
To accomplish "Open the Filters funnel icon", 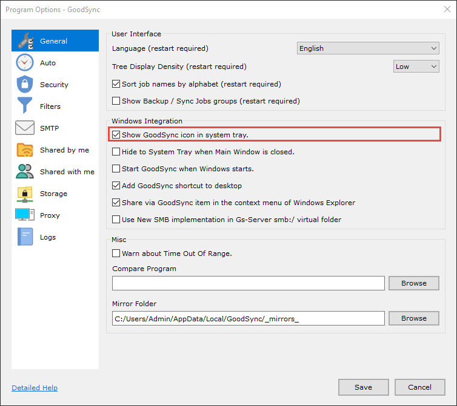I will pos(25,106).
